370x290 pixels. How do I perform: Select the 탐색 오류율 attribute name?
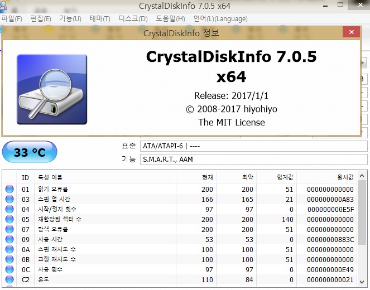tap(53, 229)
